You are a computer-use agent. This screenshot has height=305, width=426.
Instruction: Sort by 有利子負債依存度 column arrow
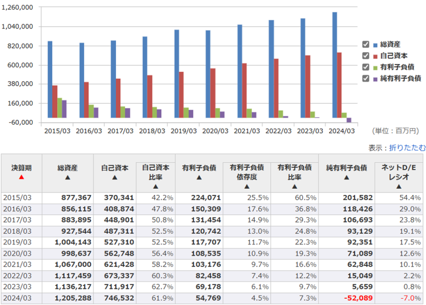pos(247,187)
